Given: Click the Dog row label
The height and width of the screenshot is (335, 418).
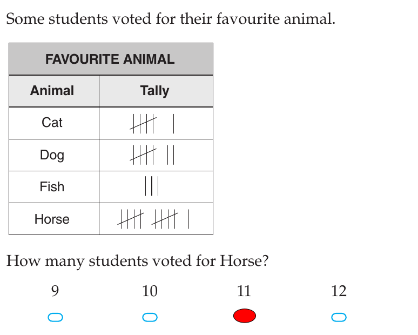Looking at the screenshot, I should [52, 155].
